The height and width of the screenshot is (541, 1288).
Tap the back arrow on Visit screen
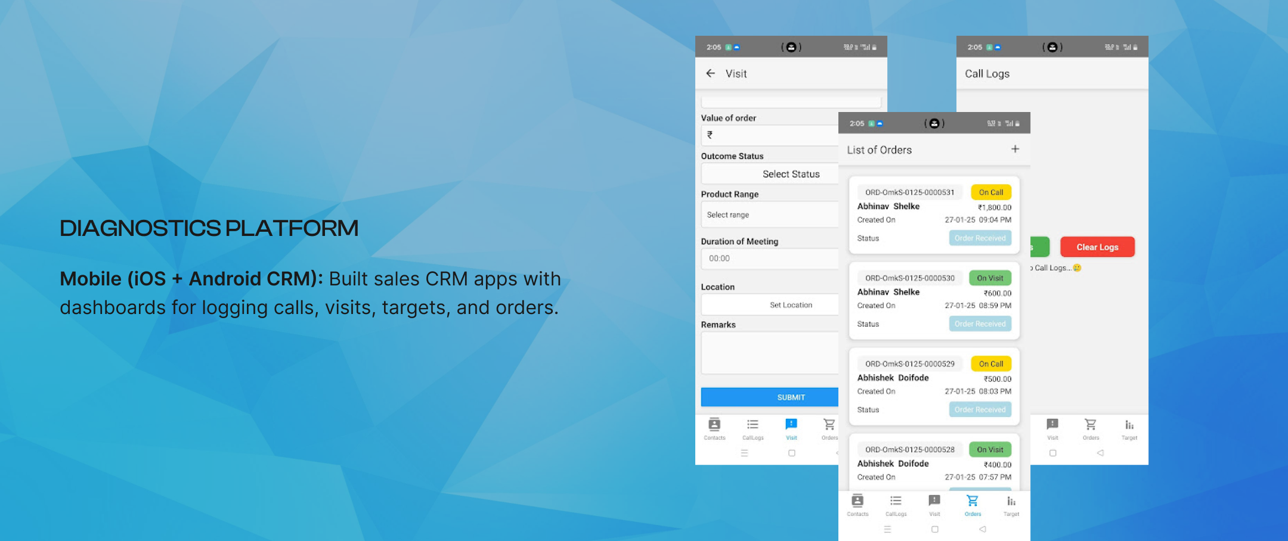point(710,73)
